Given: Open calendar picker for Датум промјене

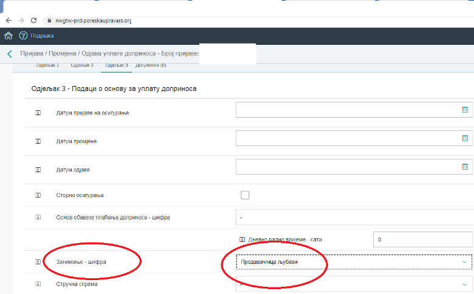Looking at the screenshot, I should pyautogui.click(x=465, y=138).
